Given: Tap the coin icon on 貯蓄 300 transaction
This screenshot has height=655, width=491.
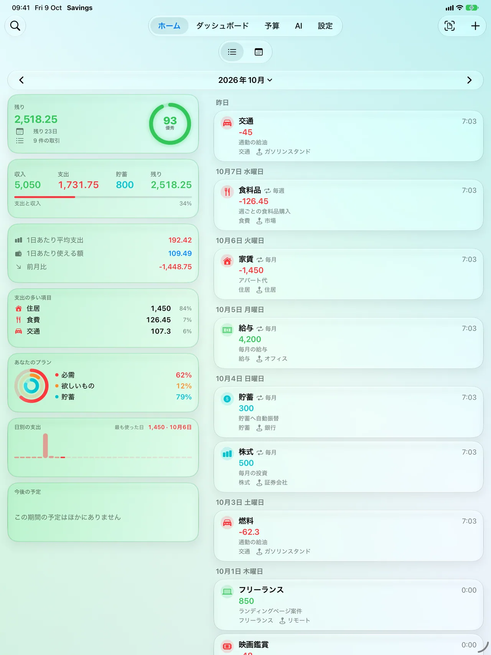Looking at the screenshot, I should pos(227,399).
